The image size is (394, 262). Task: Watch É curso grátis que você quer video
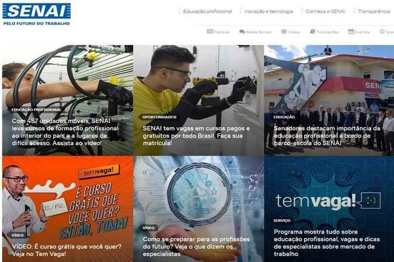[67, 250]
